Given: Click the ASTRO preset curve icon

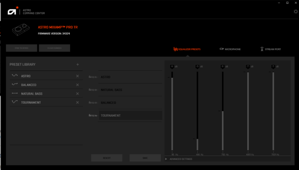Looking at the screenshot, I should click(15, 76).
